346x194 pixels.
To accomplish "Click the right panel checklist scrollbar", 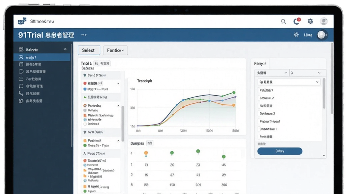I will coord(324,93).
